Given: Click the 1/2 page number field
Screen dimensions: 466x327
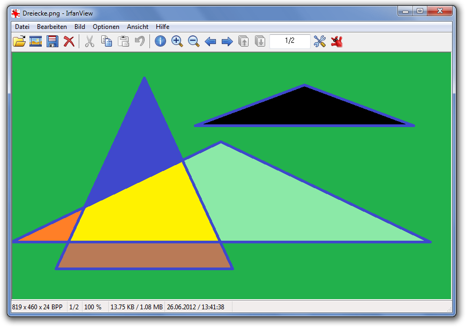Looking at the screenshot, I should (290, 41).
